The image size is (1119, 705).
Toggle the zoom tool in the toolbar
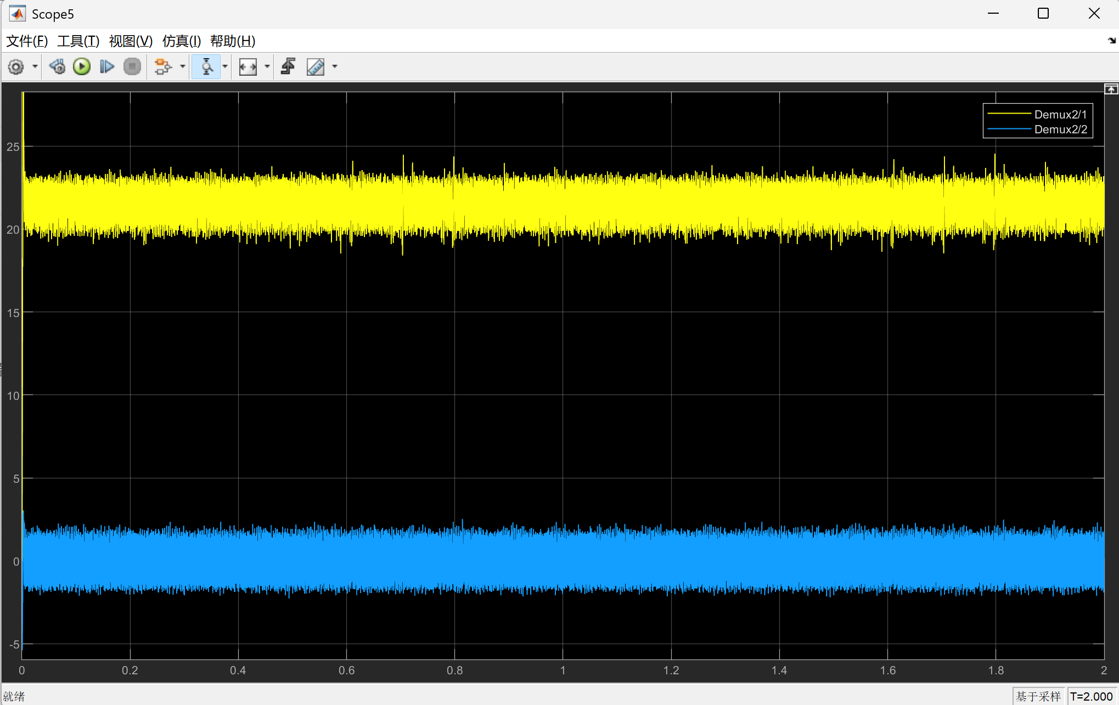tap(206, 67)
